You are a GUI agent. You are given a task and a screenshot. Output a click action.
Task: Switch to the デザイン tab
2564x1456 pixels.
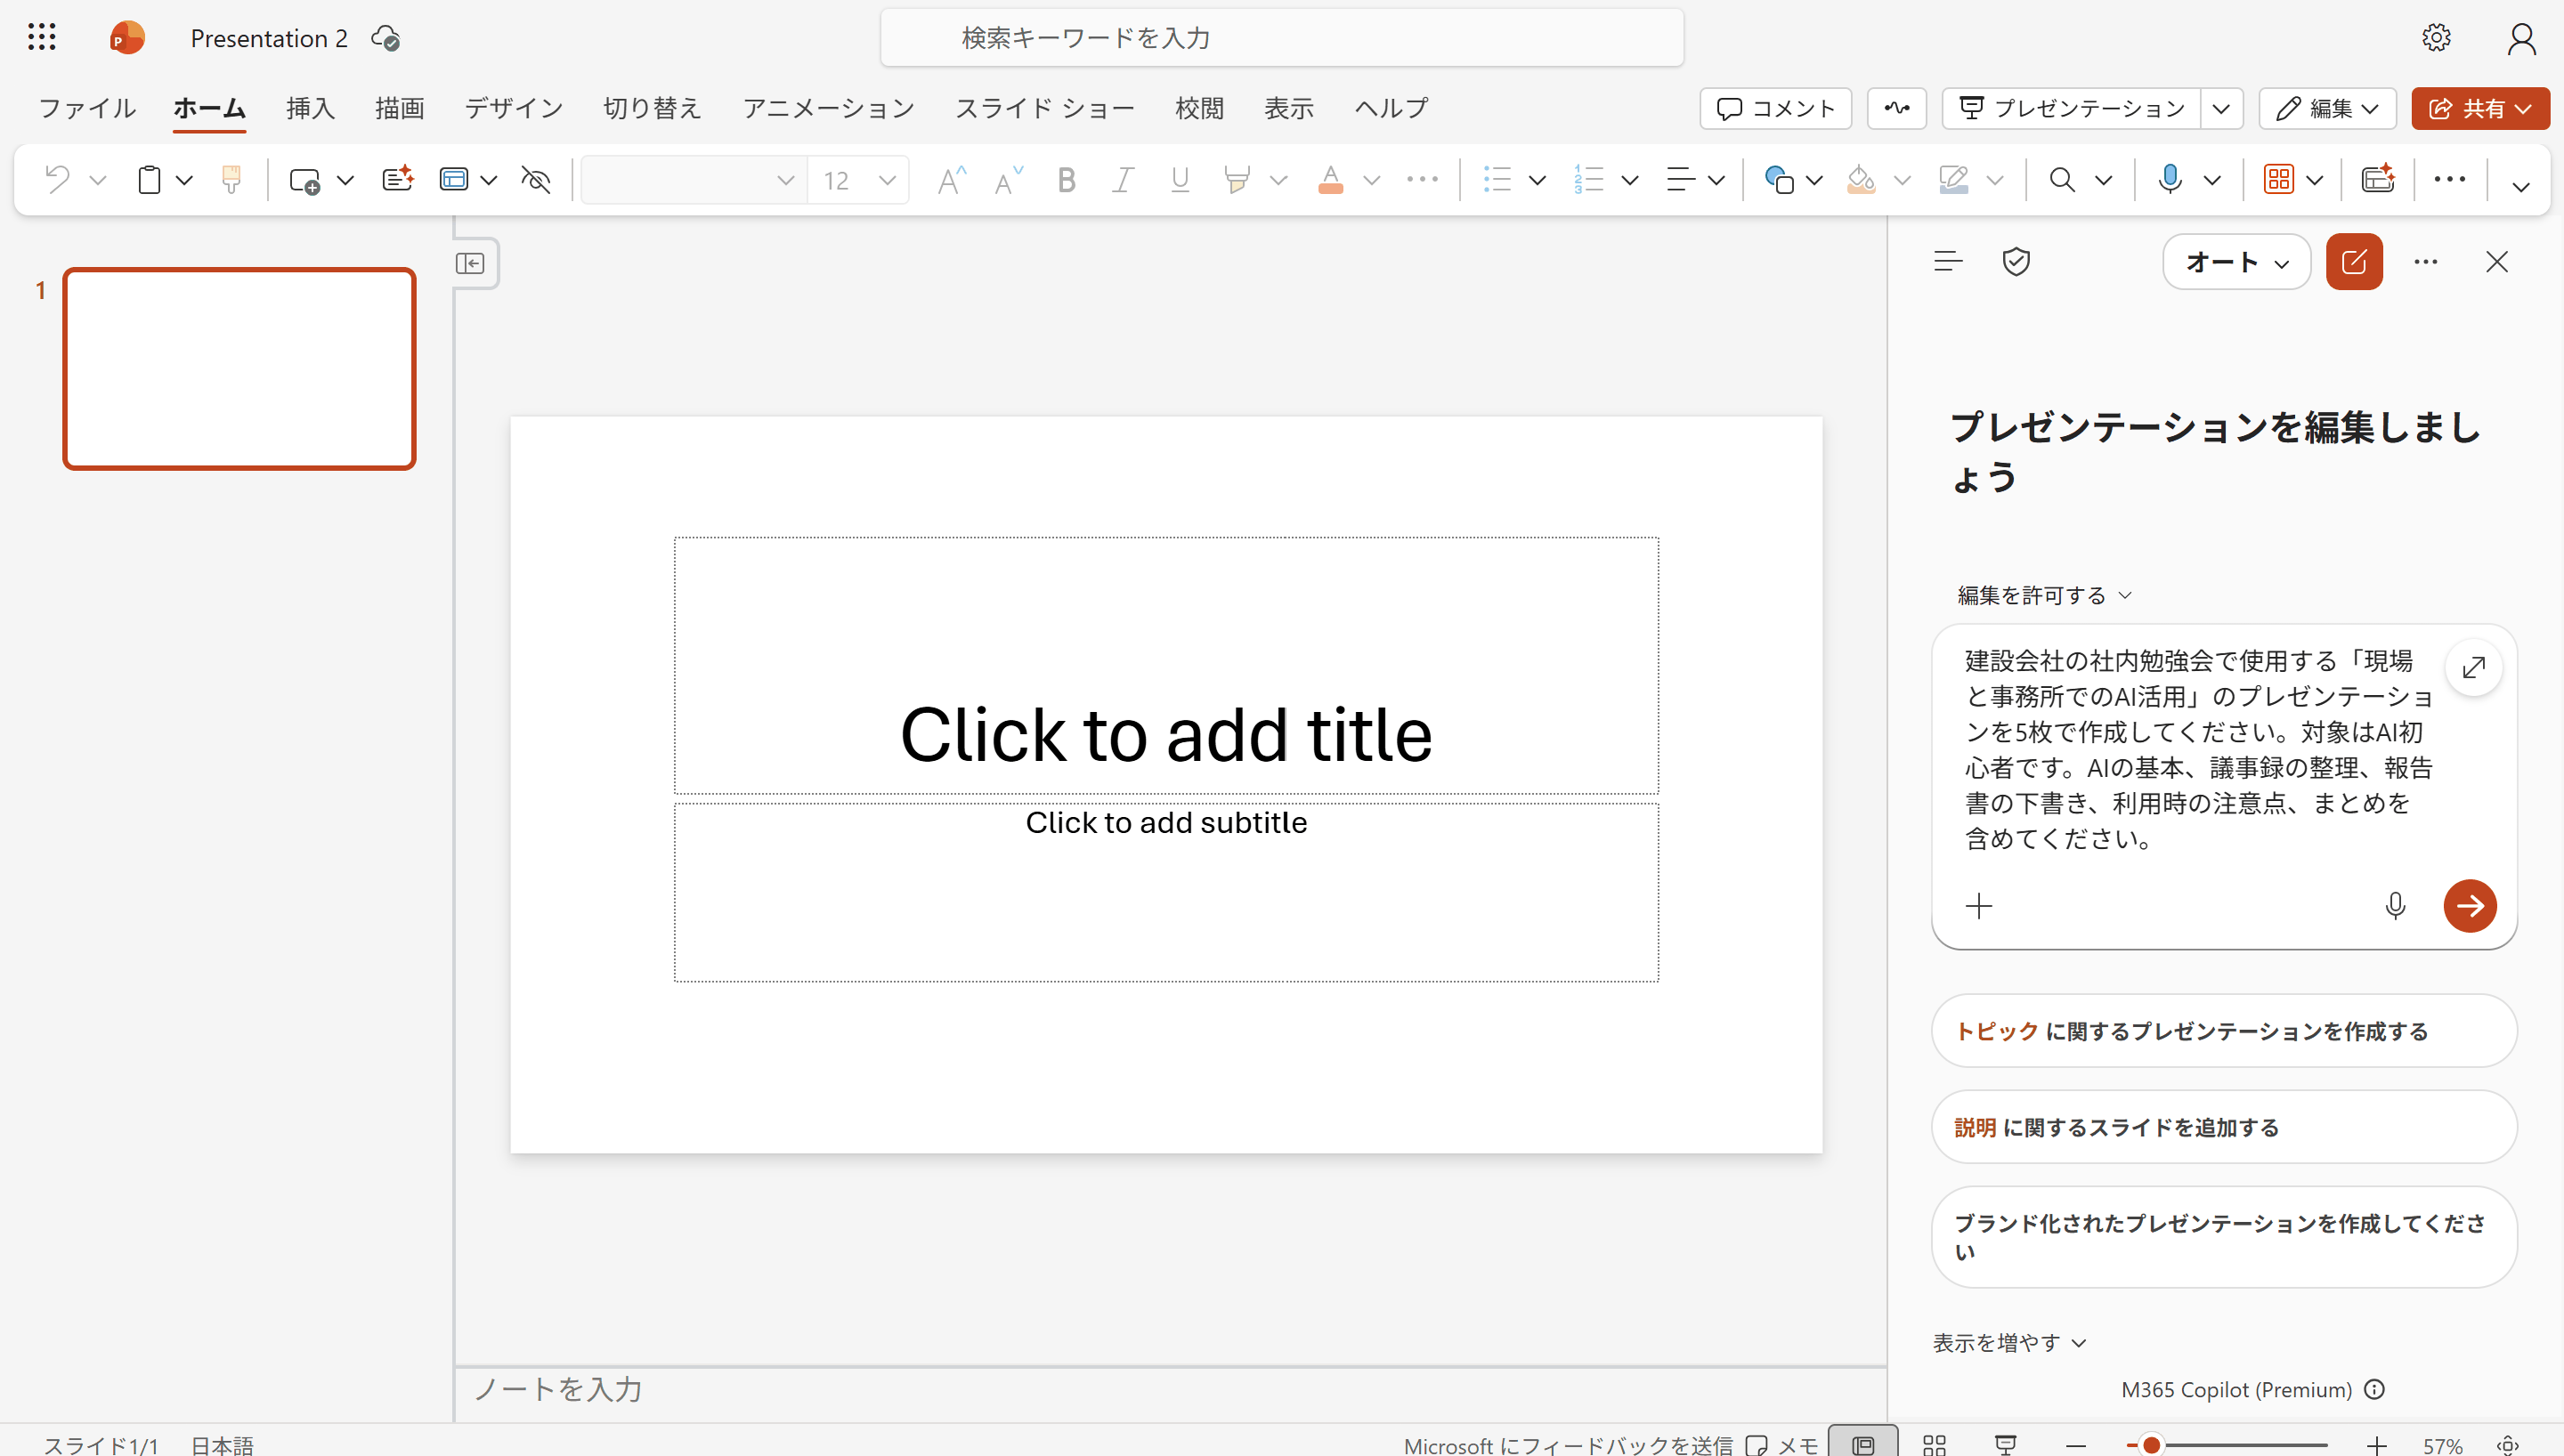[514, 108]
